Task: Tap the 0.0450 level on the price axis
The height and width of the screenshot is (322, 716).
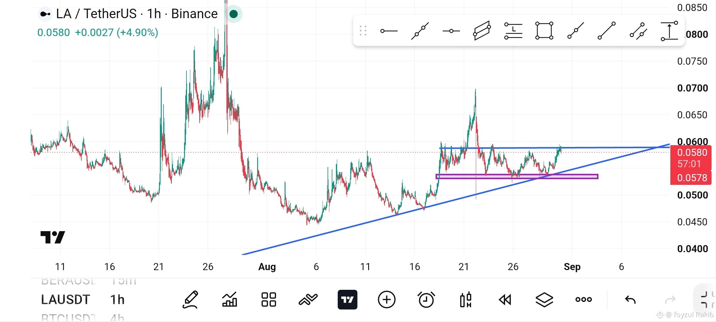Action: (692, 222)
